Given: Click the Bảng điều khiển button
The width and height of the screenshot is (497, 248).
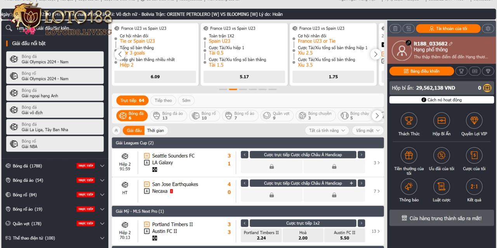Looking at the screenshot, I should point(421,71).
